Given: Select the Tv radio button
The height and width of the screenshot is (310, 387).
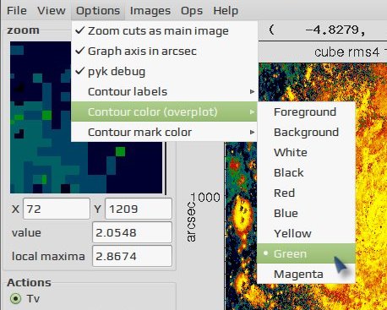Looking at the screenshot, I should tap(15, 298).
